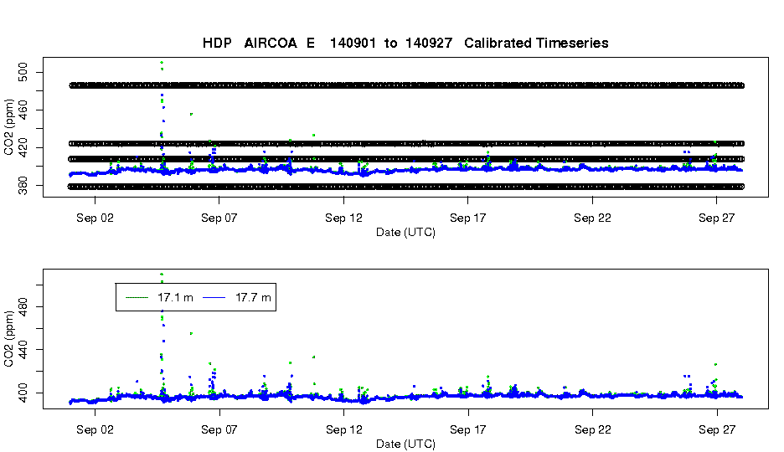Click 'Sep 22' on top chart axis

[592, 218]
